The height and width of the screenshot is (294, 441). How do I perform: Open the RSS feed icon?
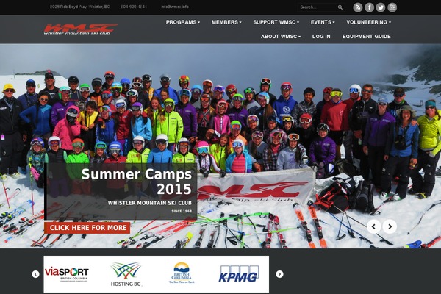[x=357, y=7]
